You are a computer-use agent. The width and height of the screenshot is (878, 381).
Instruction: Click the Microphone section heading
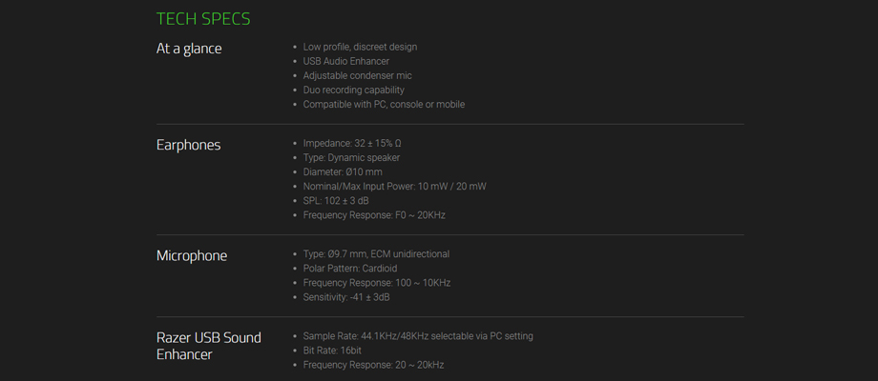(x=192, y=256)
